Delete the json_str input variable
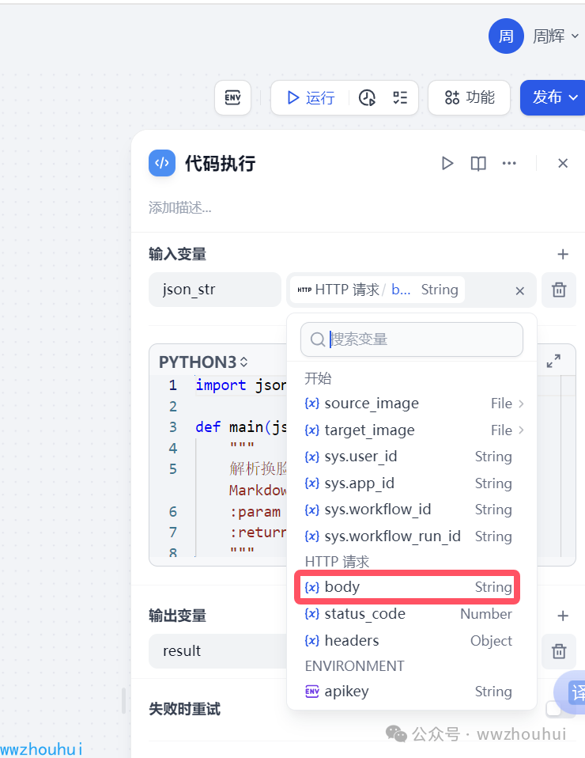Image resolution: width=585 pixels, height=758 pixels. (x=559, y=290)
